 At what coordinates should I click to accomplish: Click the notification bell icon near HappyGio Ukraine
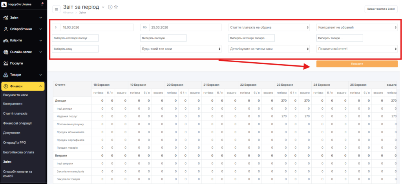tap(42, 4)
